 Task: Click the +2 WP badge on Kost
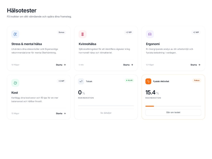coord(61,81)
